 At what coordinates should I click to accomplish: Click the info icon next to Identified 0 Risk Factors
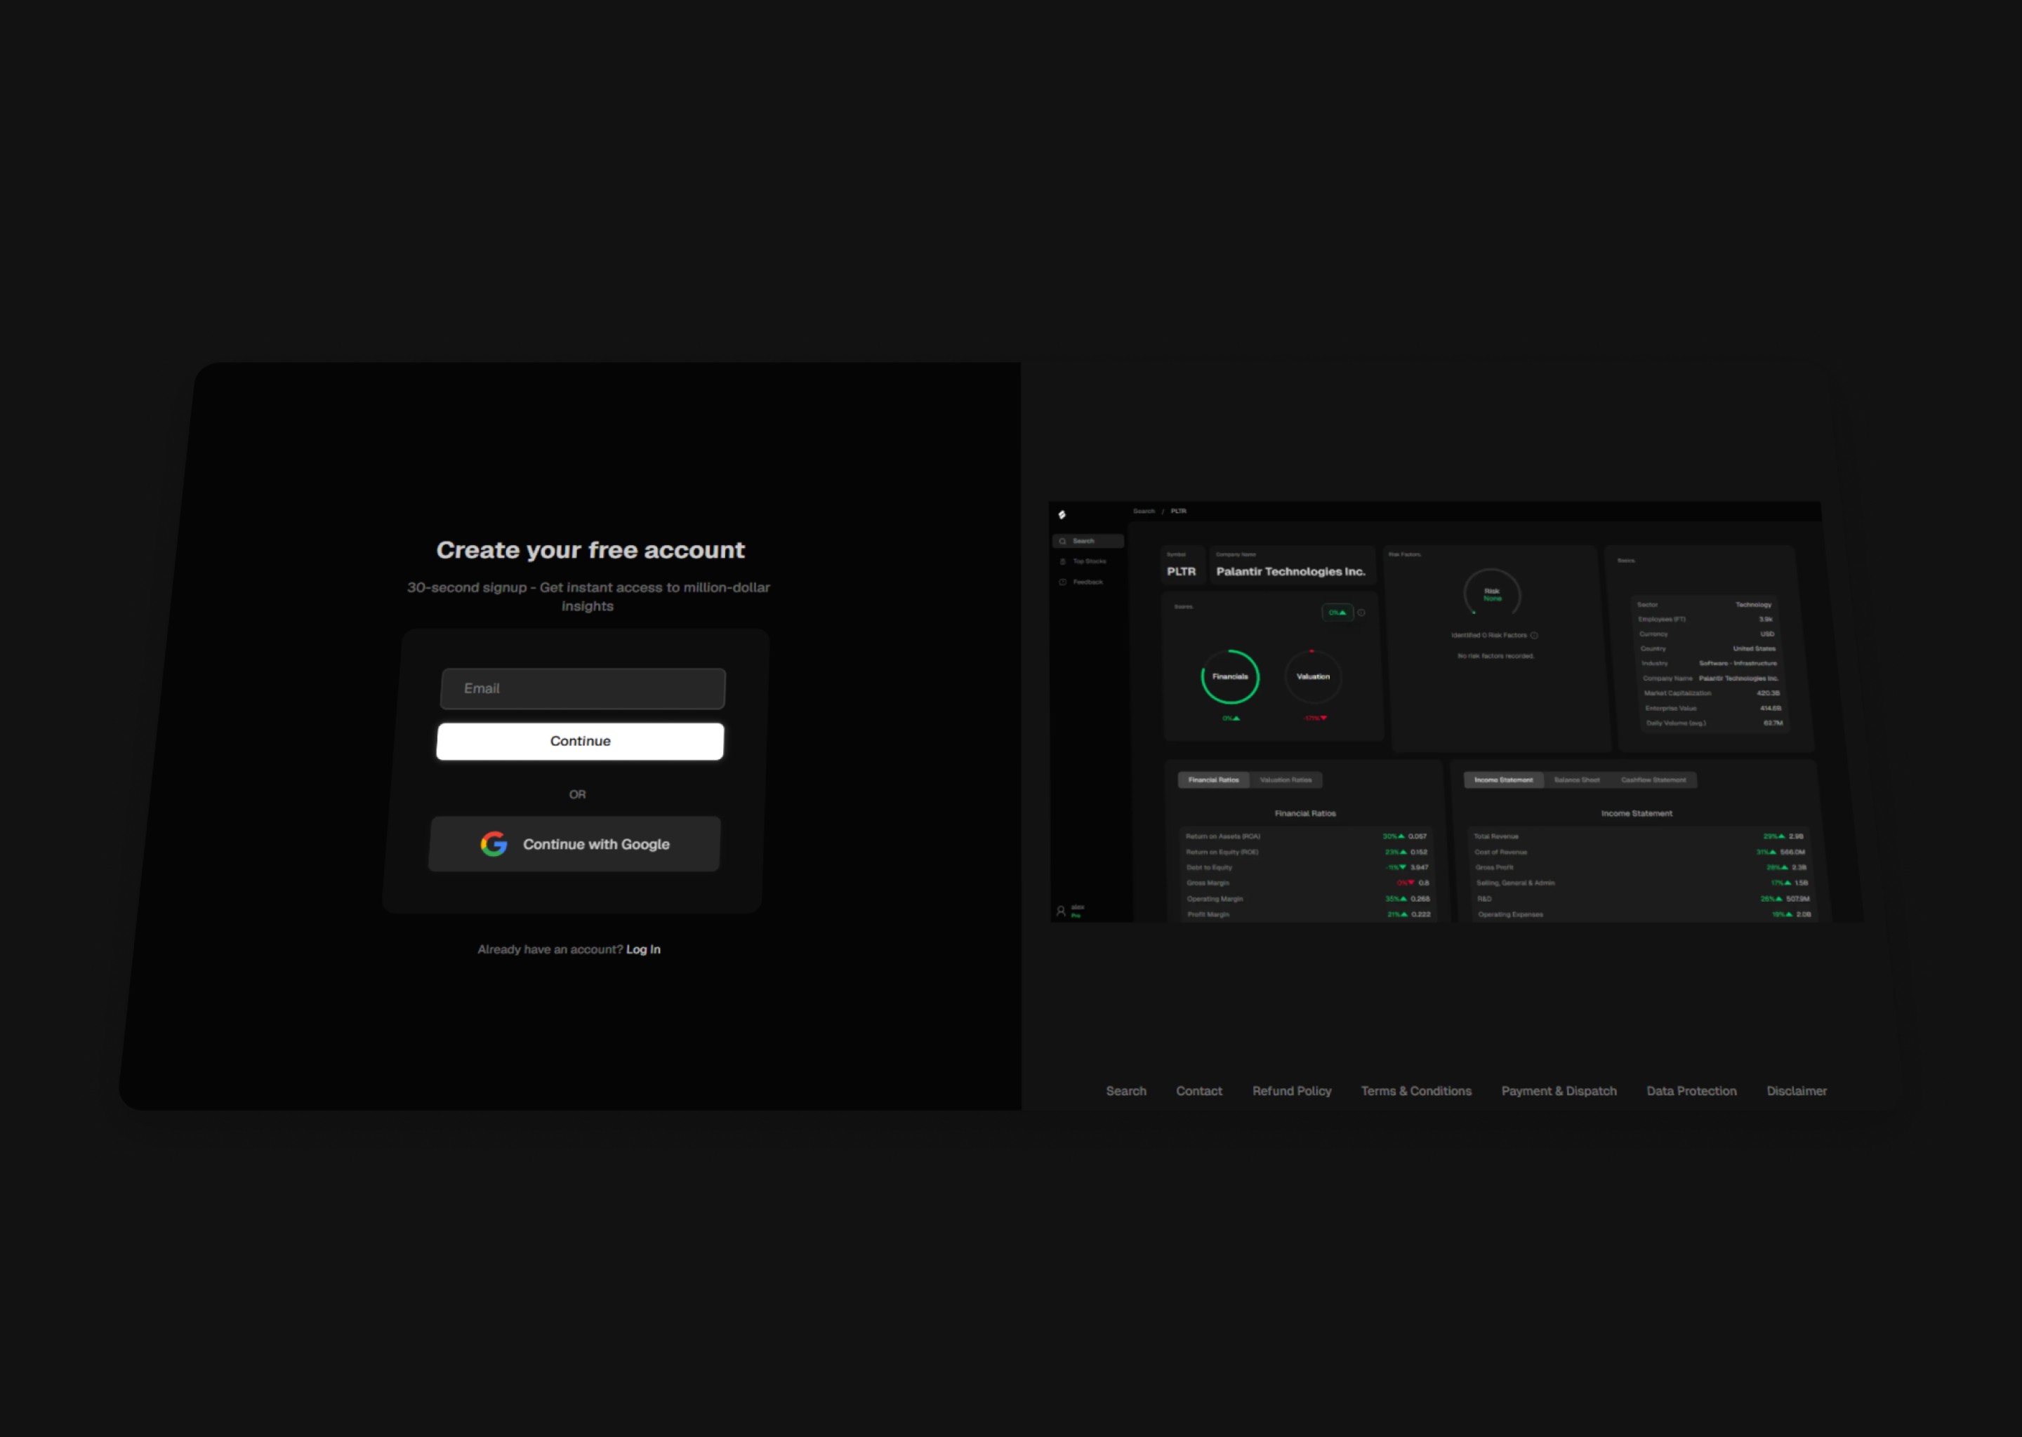pyautogui.click(x=1534, y=635)
